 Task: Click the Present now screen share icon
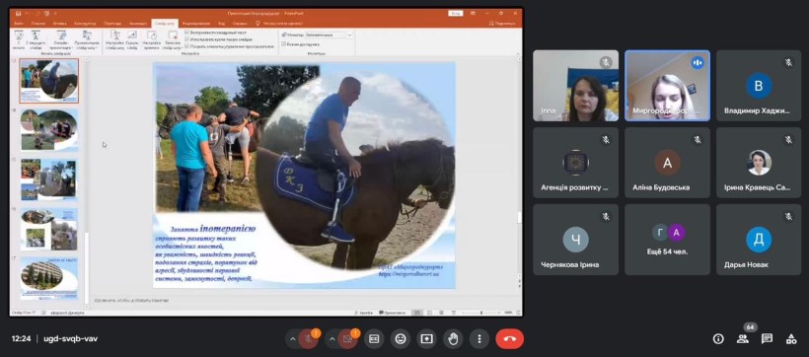pyautogui.click(x=426, y=339)
